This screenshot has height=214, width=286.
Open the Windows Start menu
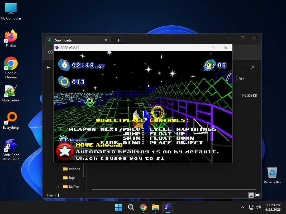pos(118,207)
